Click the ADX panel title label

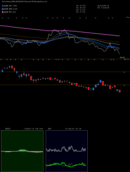49,129
